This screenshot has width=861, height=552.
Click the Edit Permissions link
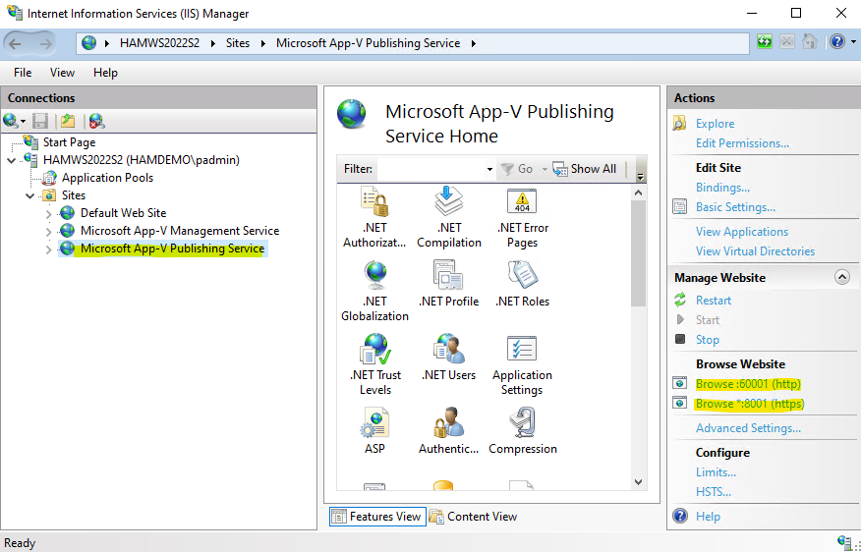tap(742, 143)
